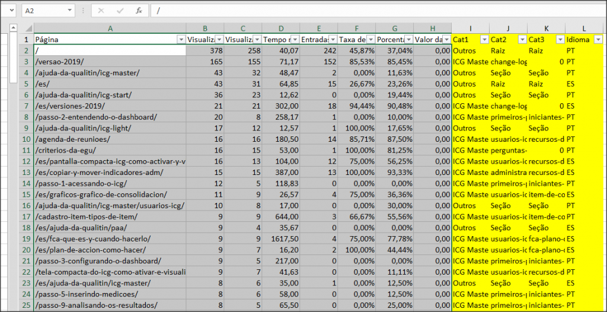Click value 258 in column C
Screen dimensions: 607x312
click(242, 51)
